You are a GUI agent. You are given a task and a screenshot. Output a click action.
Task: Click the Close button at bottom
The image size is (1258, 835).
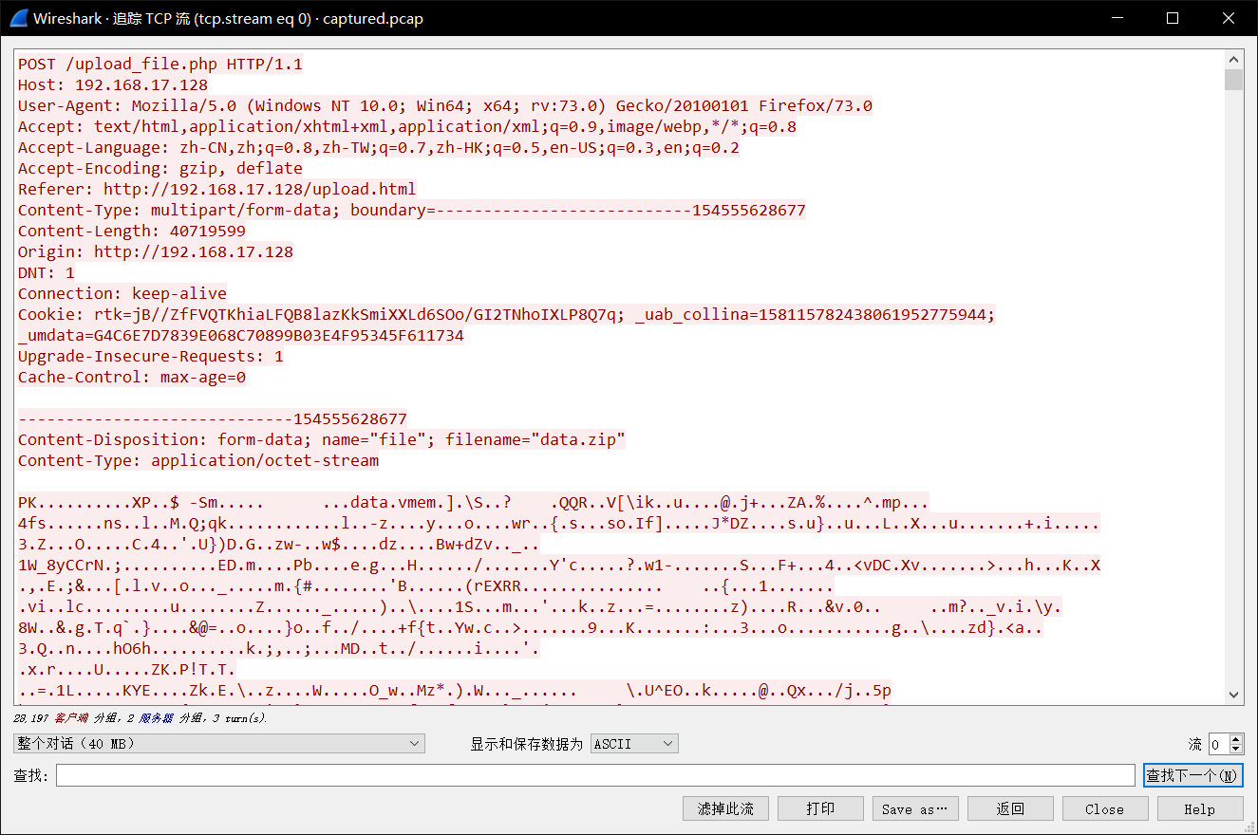[1105, 808]
